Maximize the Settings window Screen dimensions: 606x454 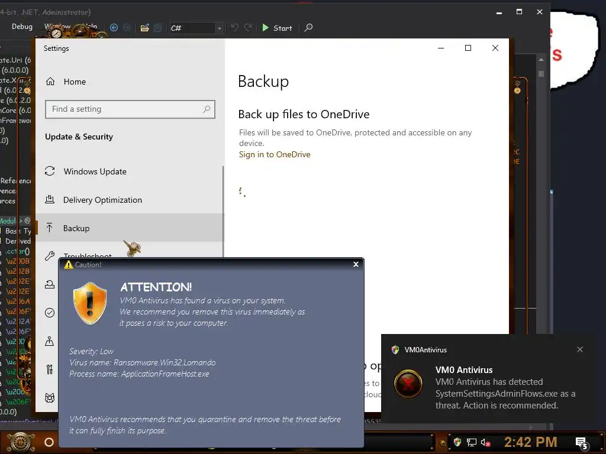tap(468, 48)
